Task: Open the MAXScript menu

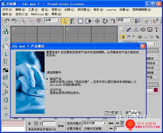Action: [x=40, y=14]
